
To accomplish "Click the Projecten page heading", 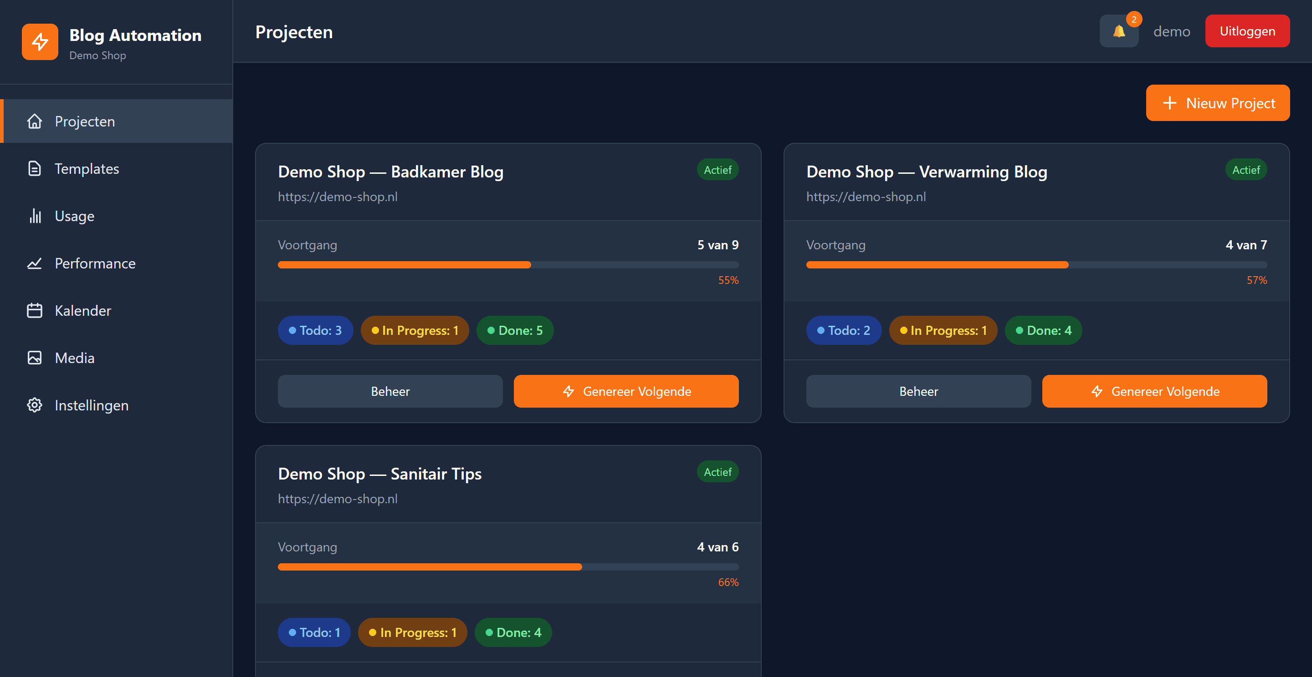I will (294, 32).
